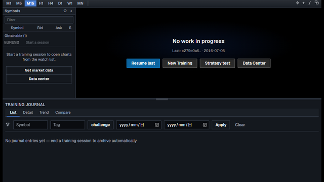Click Get market data button
This screenshot has height=182, width=324.
(x=39, y=70)
